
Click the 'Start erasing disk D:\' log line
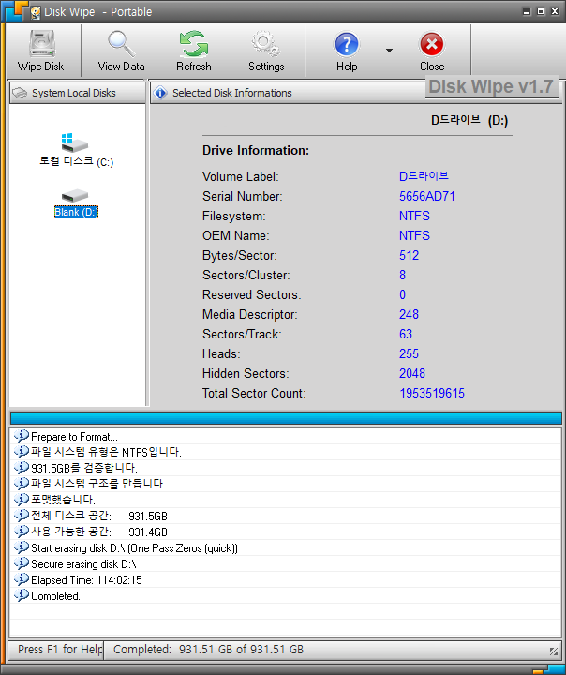tap(134, 547)
